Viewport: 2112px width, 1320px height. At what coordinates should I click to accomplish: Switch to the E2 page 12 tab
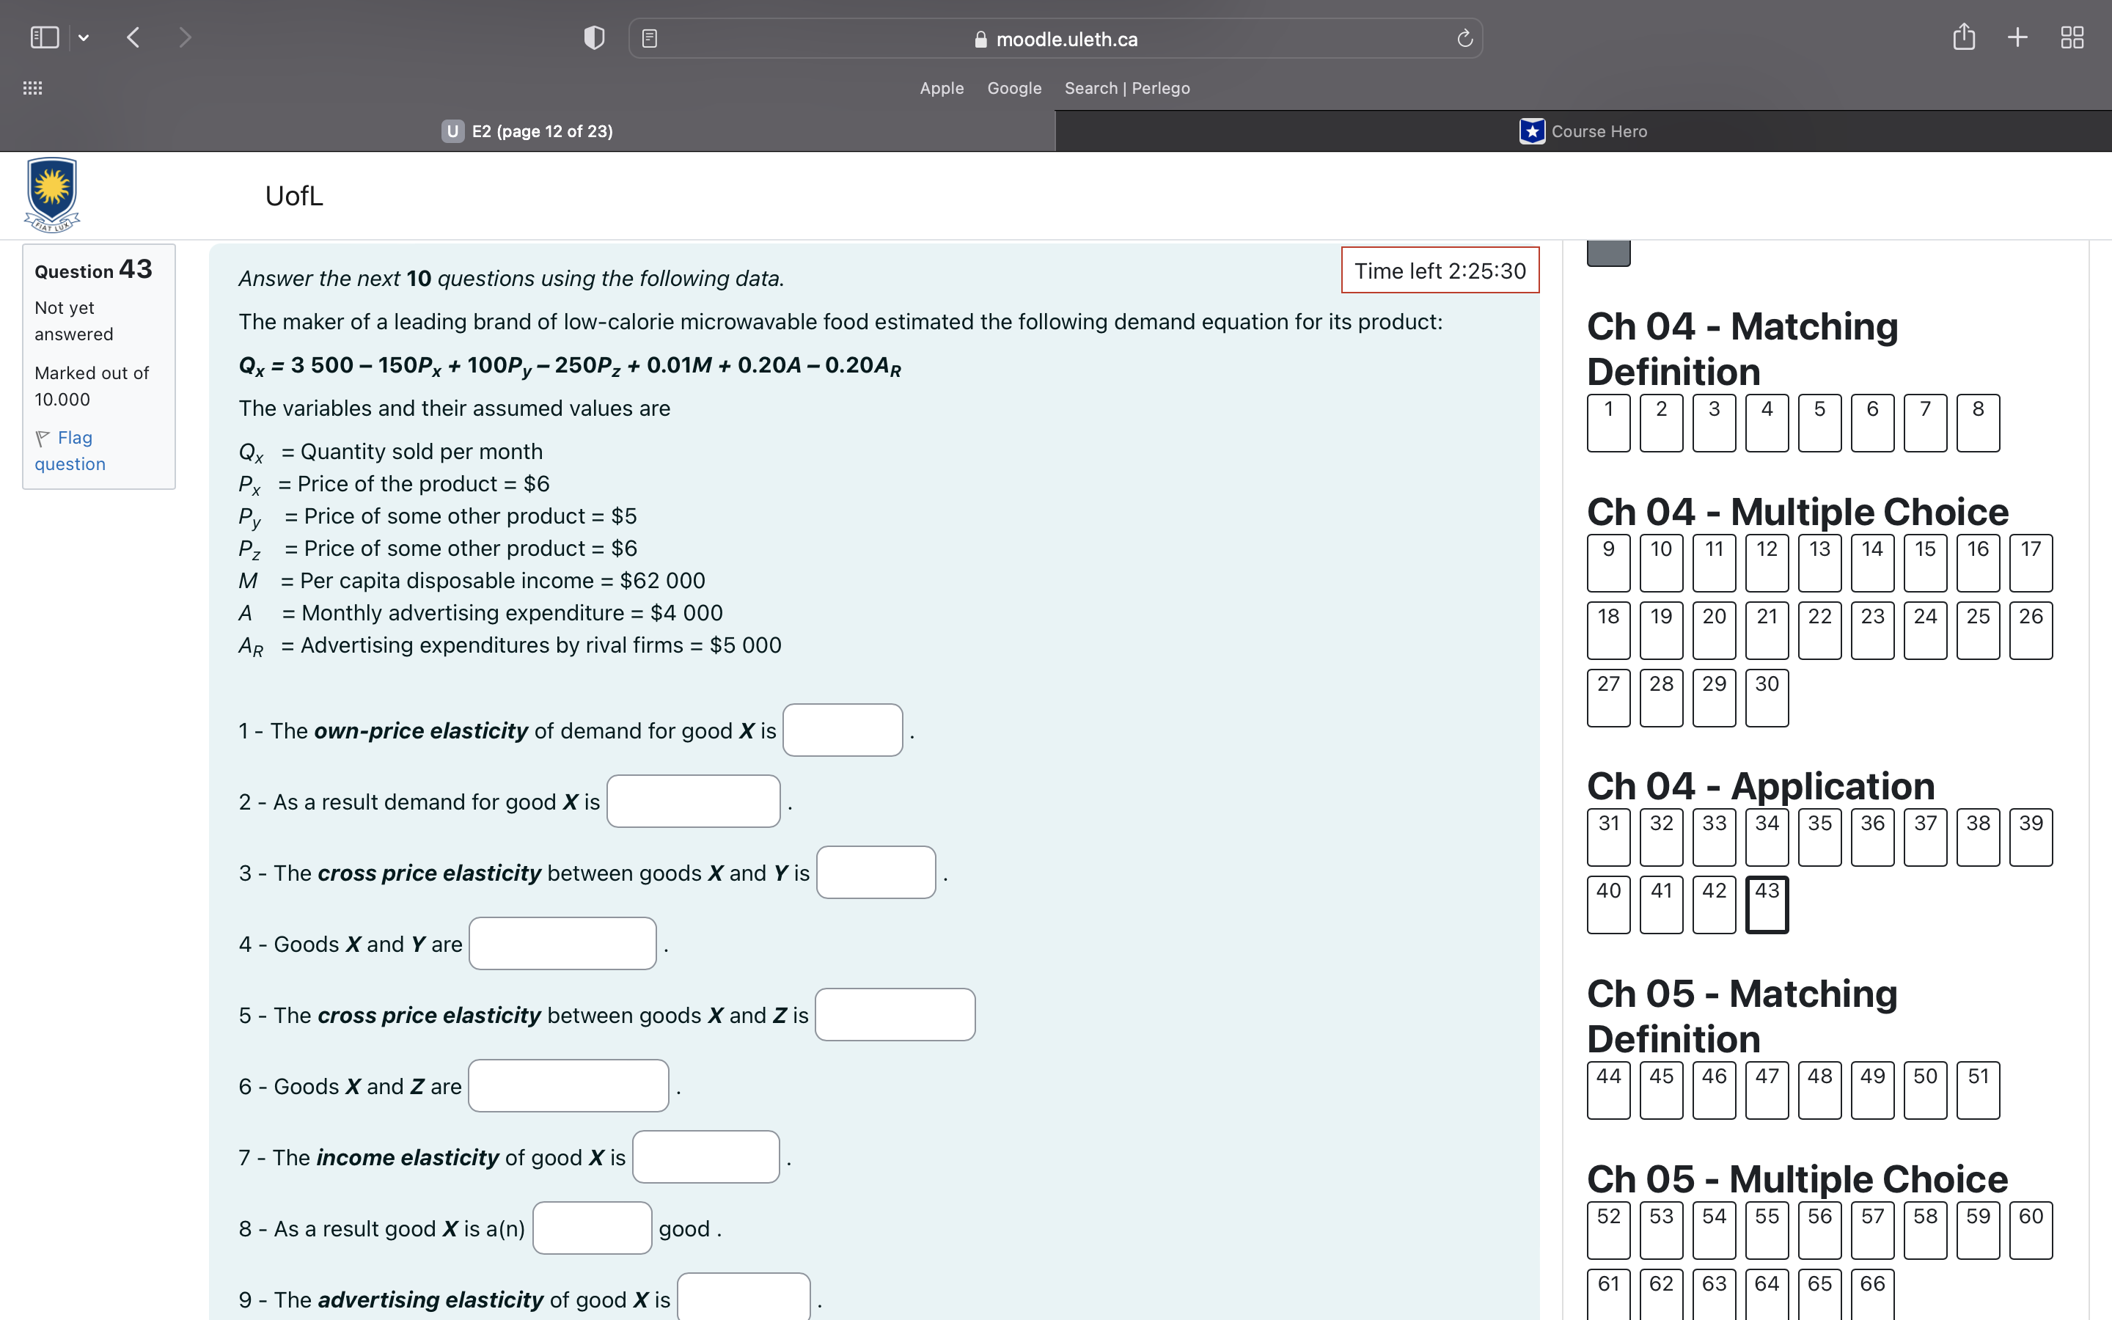click(527, 131)
